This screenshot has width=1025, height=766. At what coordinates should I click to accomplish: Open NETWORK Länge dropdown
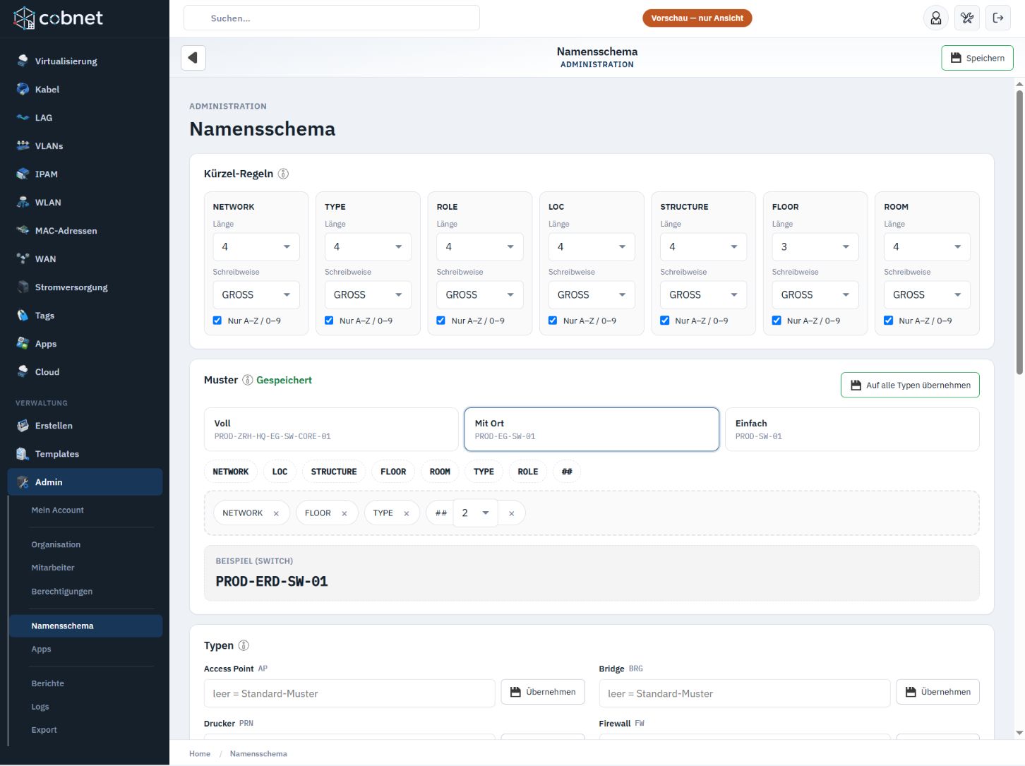[256, 246]
